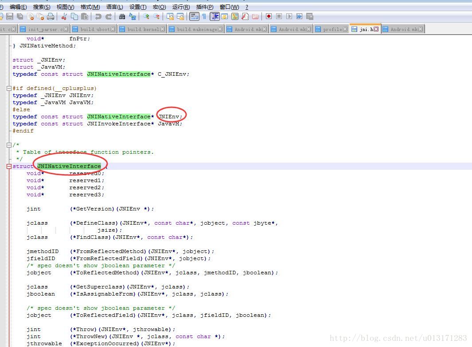Toggle synchronized horizontal scrolling icon
472x347 pixels.
pyautogui.click(x=180, y=16)
